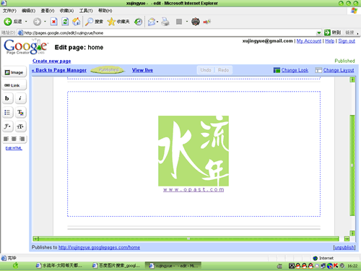Align text left

(6, 139)
